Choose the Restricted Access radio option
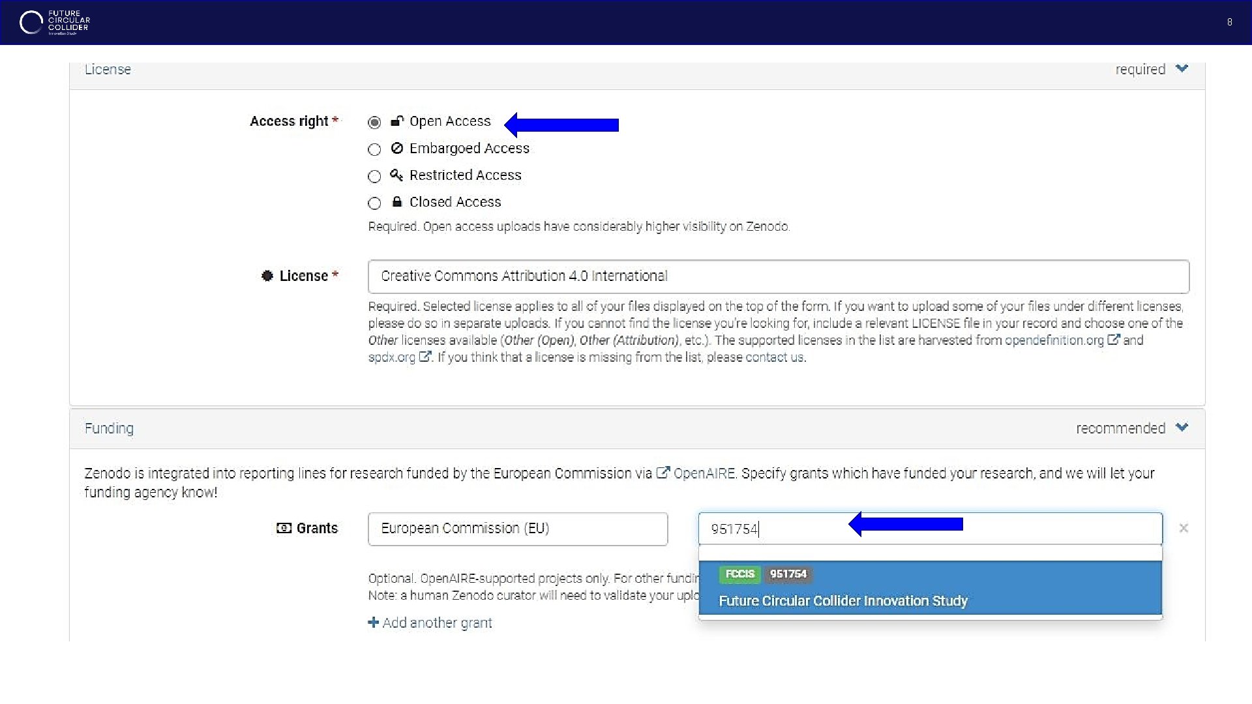This screenshot has height=704, width=1252. click(374, 177)
